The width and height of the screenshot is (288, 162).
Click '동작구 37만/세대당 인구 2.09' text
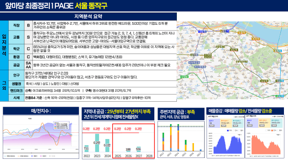47,73
